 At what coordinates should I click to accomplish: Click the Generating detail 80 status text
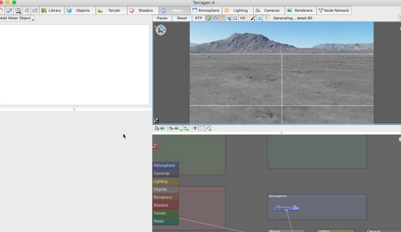click(293, 18)
